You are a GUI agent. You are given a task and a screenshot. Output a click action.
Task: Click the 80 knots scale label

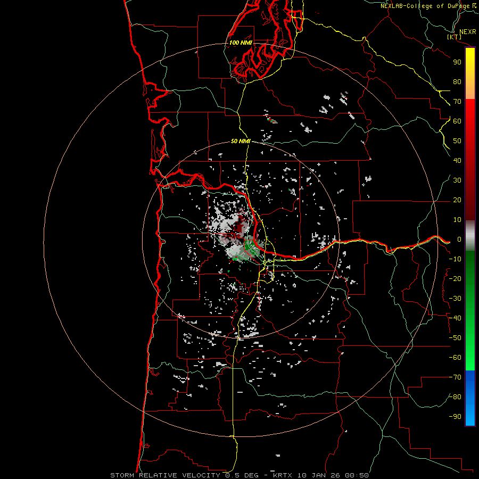coord(457,81)
